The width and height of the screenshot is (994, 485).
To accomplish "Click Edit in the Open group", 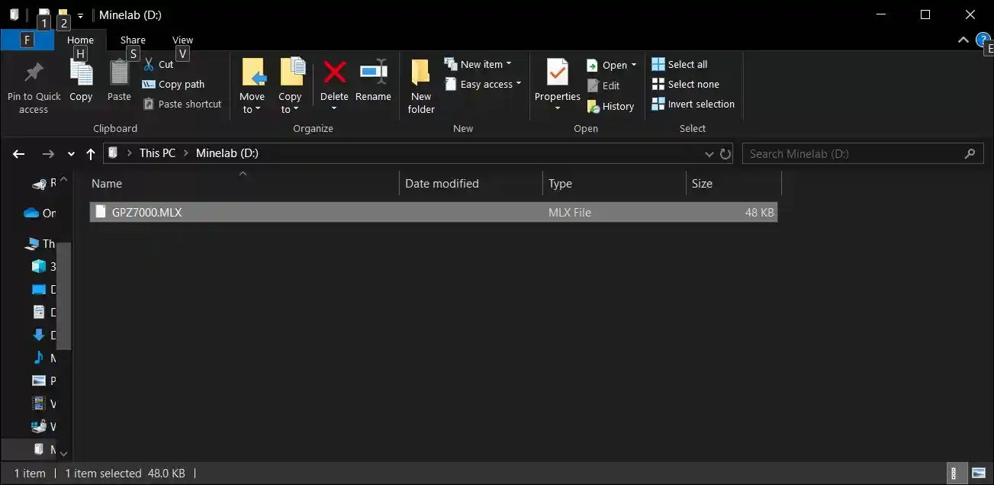I will point(603,86).
